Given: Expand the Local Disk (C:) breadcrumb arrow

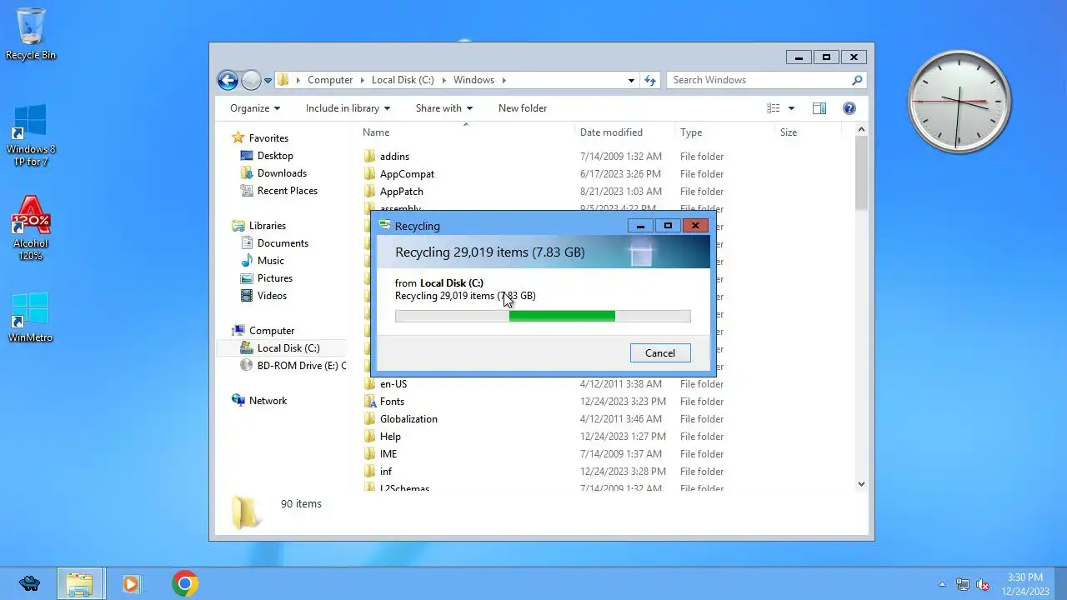Looking at the screenshot, I should click(443, 80).
